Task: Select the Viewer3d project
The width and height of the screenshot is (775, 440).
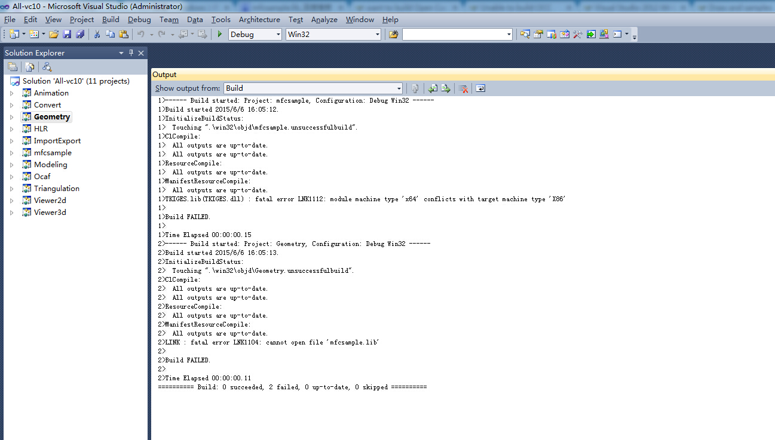Action: pyautogui.click(x=50, y=213)
